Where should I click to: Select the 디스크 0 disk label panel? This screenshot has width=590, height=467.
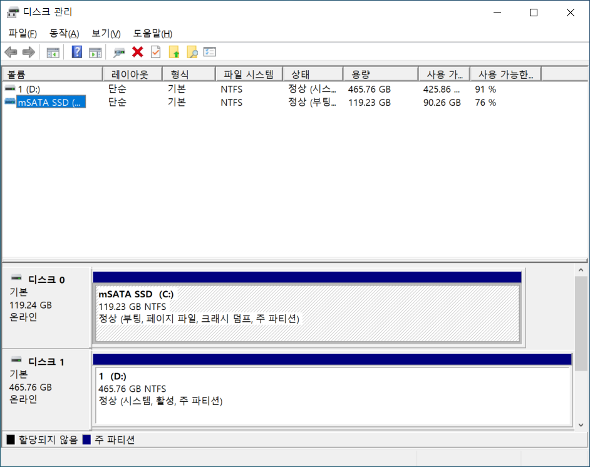pos(46,307)
